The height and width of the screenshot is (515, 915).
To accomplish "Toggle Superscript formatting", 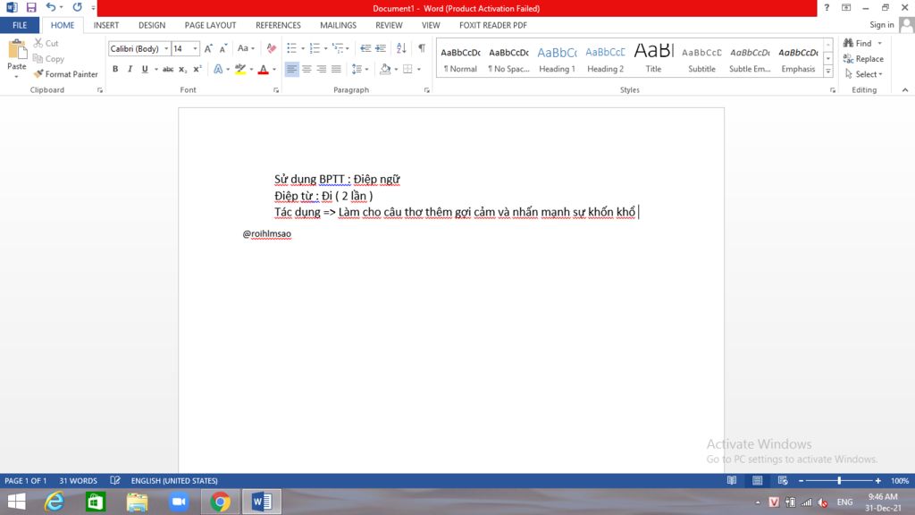I will pyautogui.click(x=197, y=69).
